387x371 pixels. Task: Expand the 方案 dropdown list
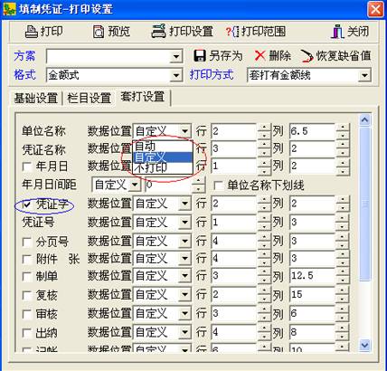coord(175,57)
